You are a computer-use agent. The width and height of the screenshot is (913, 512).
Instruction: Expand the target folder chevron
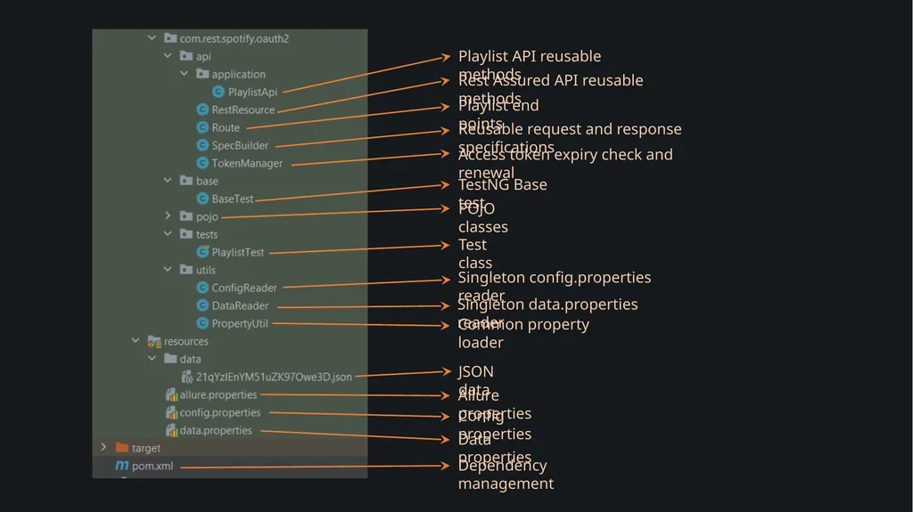(103, 447)
